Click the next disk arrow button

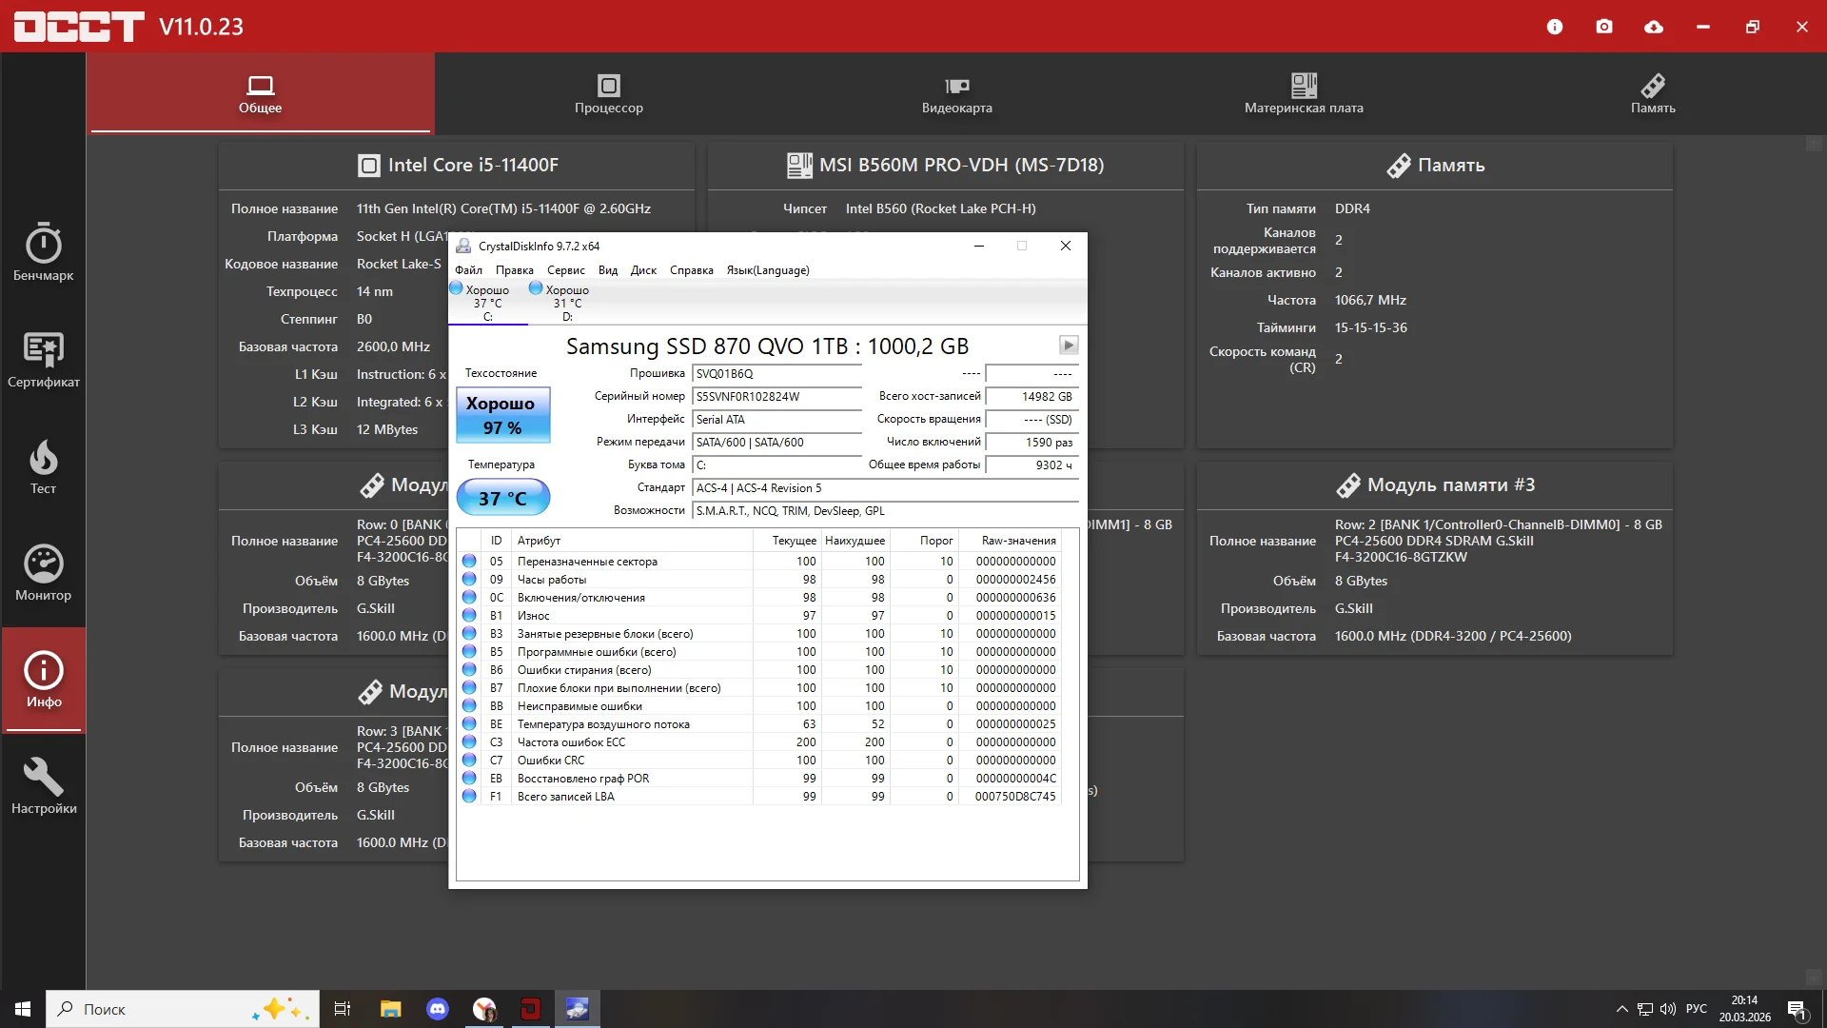click(x=1069, y=345)
